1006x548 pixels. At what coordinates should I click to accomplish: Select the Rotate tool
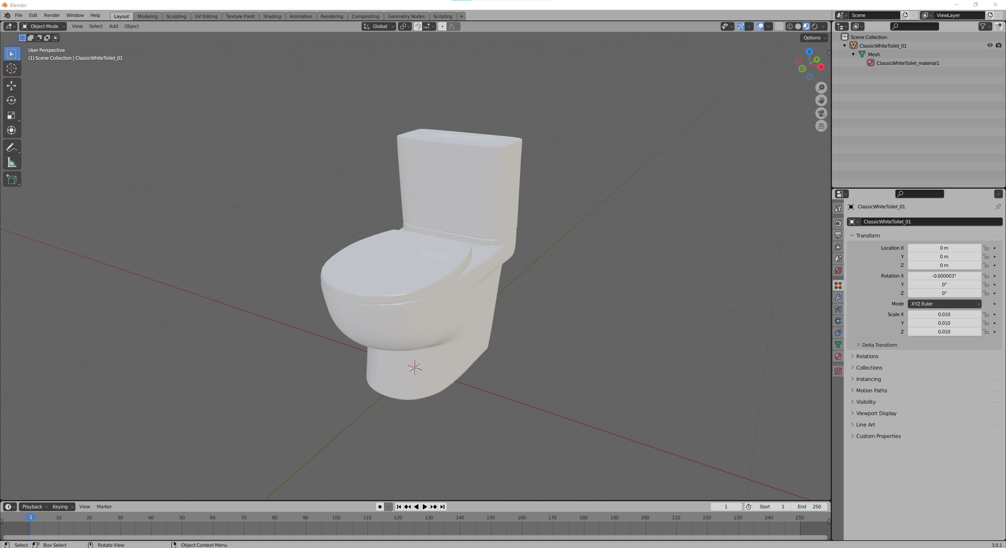pos(11,100)
